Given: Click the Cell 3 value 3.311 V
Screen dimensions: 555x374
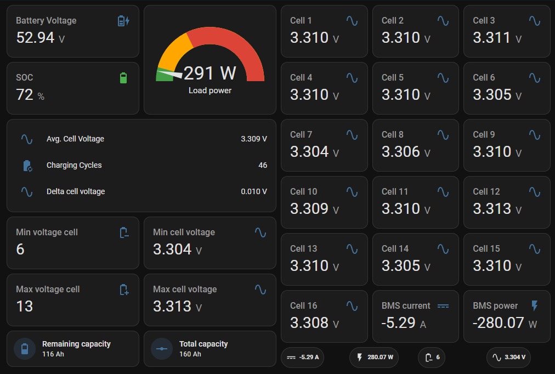Looking at the screenshot, I should tap(497, 38).
